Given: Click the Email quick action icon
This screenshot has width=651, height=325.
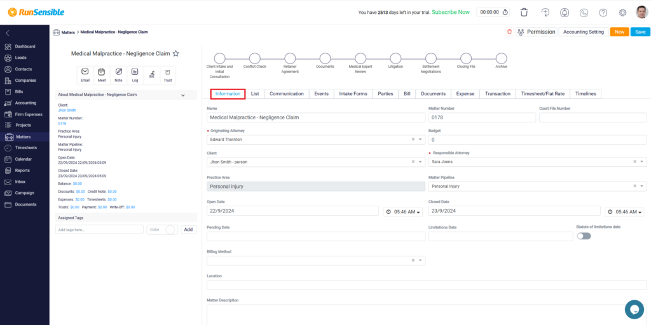Looking at the screenshot, I should [x=85, y=75].
